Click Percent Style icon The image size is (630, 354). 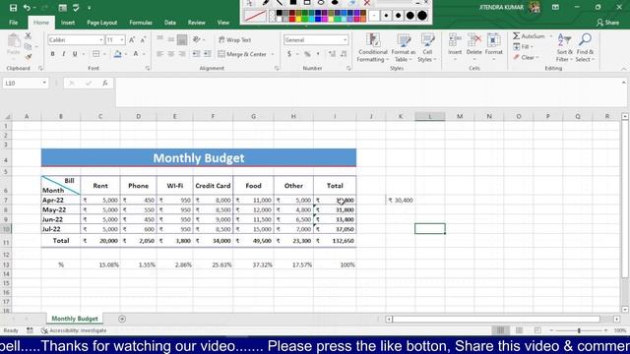pos(307,54)
